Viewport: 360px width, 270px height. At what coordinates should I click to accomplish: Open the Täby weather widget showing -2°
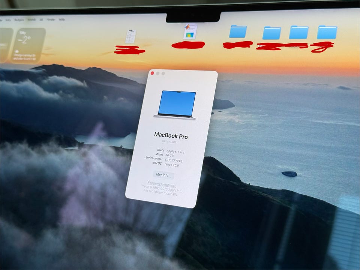(28, 45)
